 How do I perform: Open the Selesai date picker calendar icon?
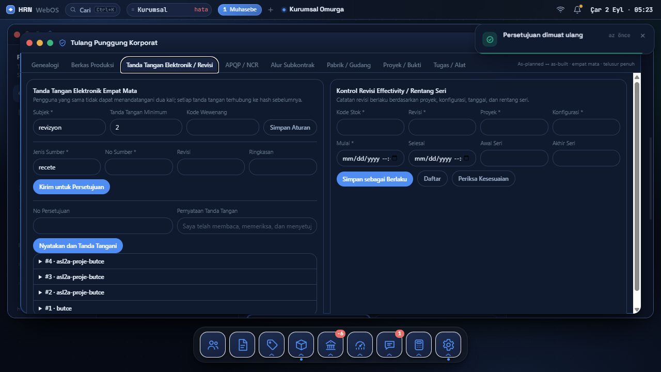[467, 158]
